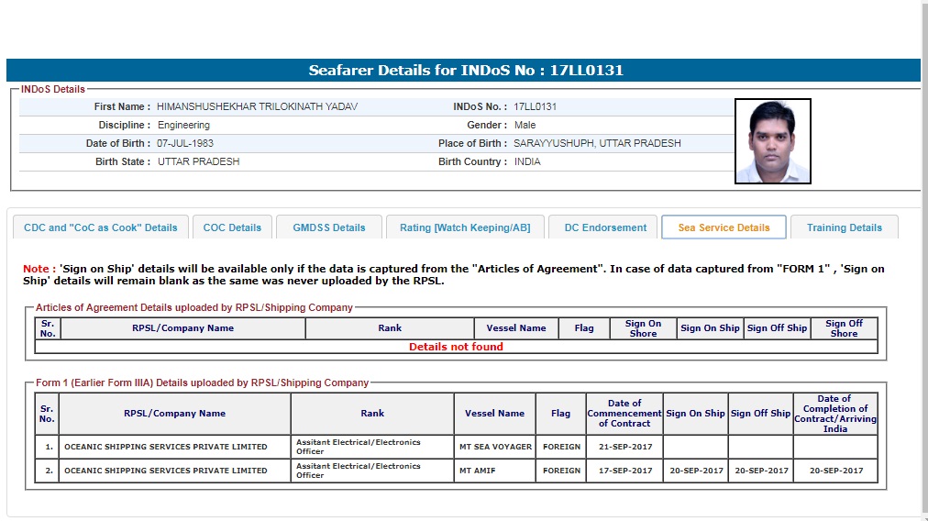Click the vertical scrollbar on the right edge
928x521 pixels.
coord(923,257)
